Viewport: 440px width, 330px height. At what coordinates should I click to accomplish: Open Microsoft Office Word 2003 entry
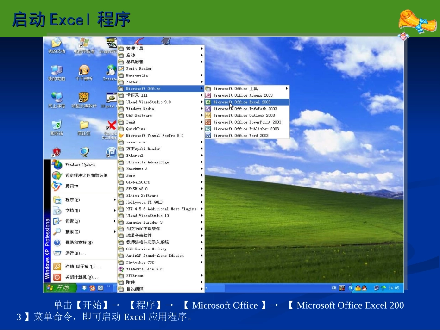(247, 136)
